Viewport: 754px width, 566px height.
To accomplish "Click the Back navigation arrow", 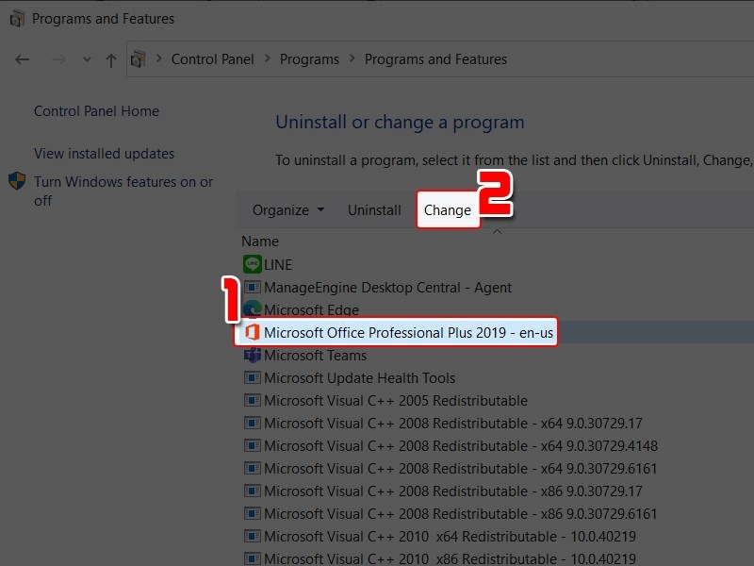I will (22, 59).
